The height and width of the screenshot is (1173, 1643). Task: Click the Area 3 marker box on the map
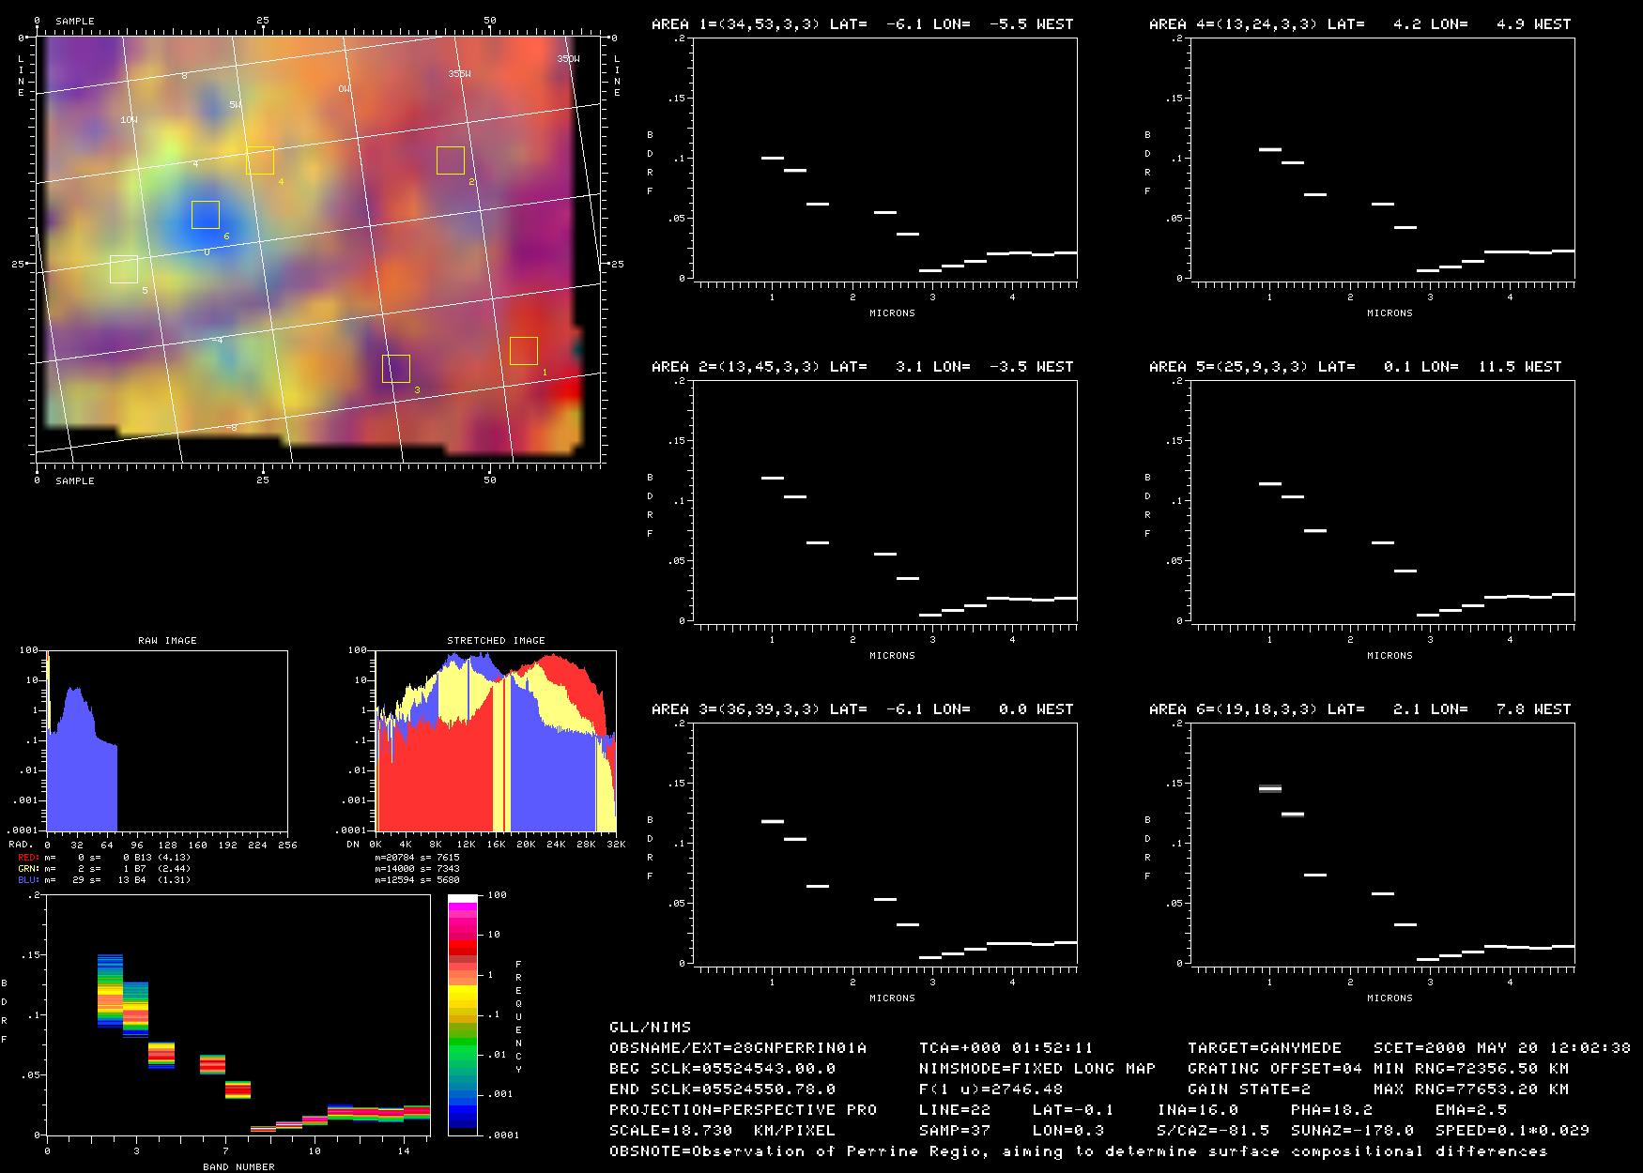395,369
